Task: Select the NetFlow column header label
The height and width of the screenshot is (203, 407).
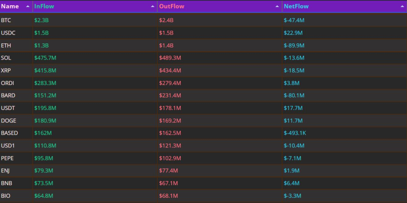Action: (296, 7)
